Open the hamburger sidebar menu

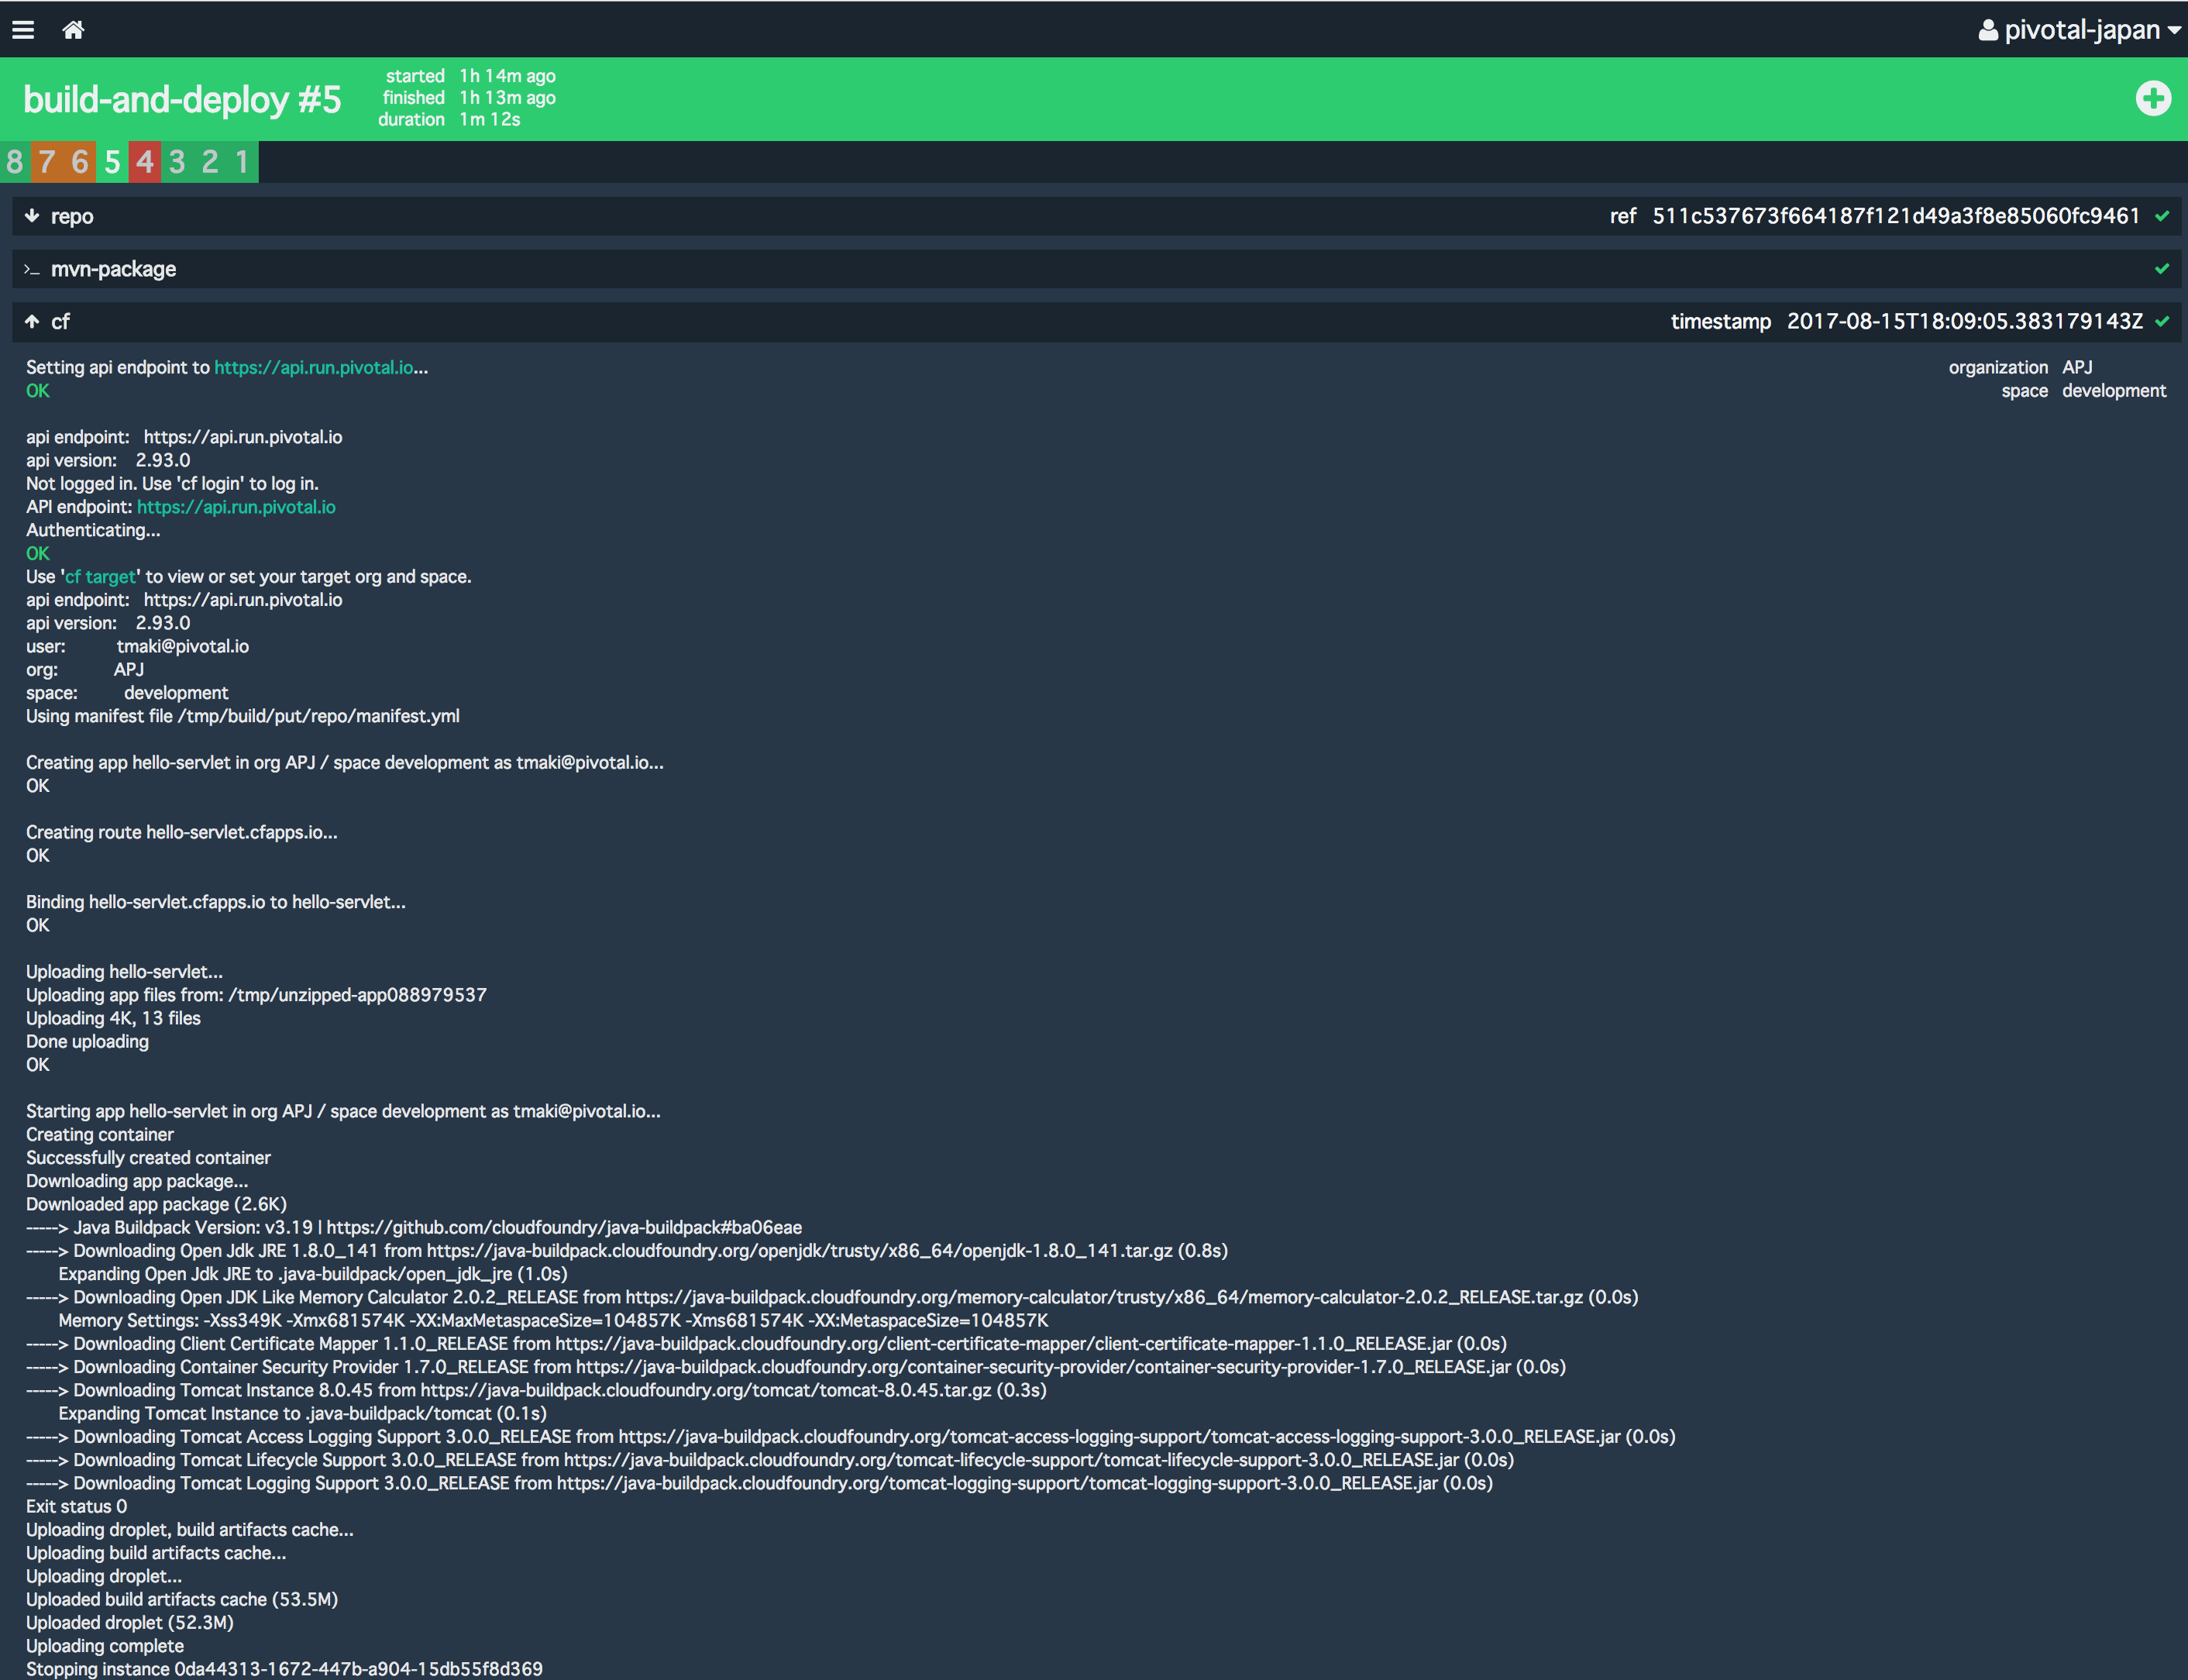23,30
